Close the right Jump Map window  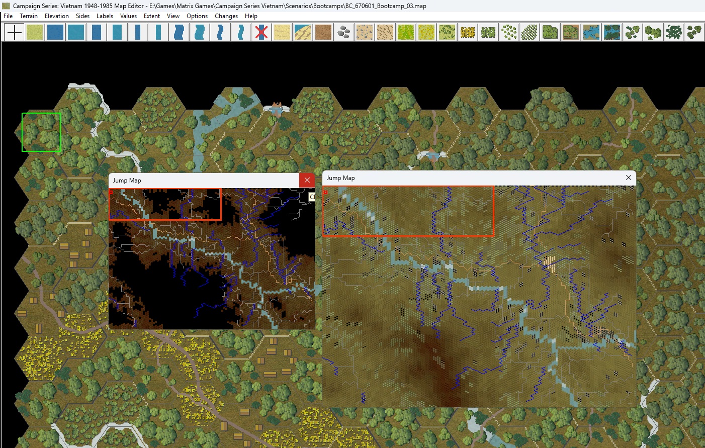pos(628,177)
